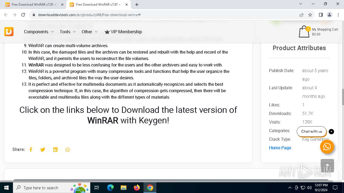The height and width of the screenshot is (193, 344).
Task: Open the shopping cart bag icon
Action: (x=304, y=32)
